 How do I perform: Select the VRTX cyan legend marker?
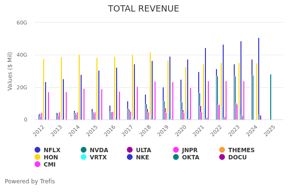84,157
